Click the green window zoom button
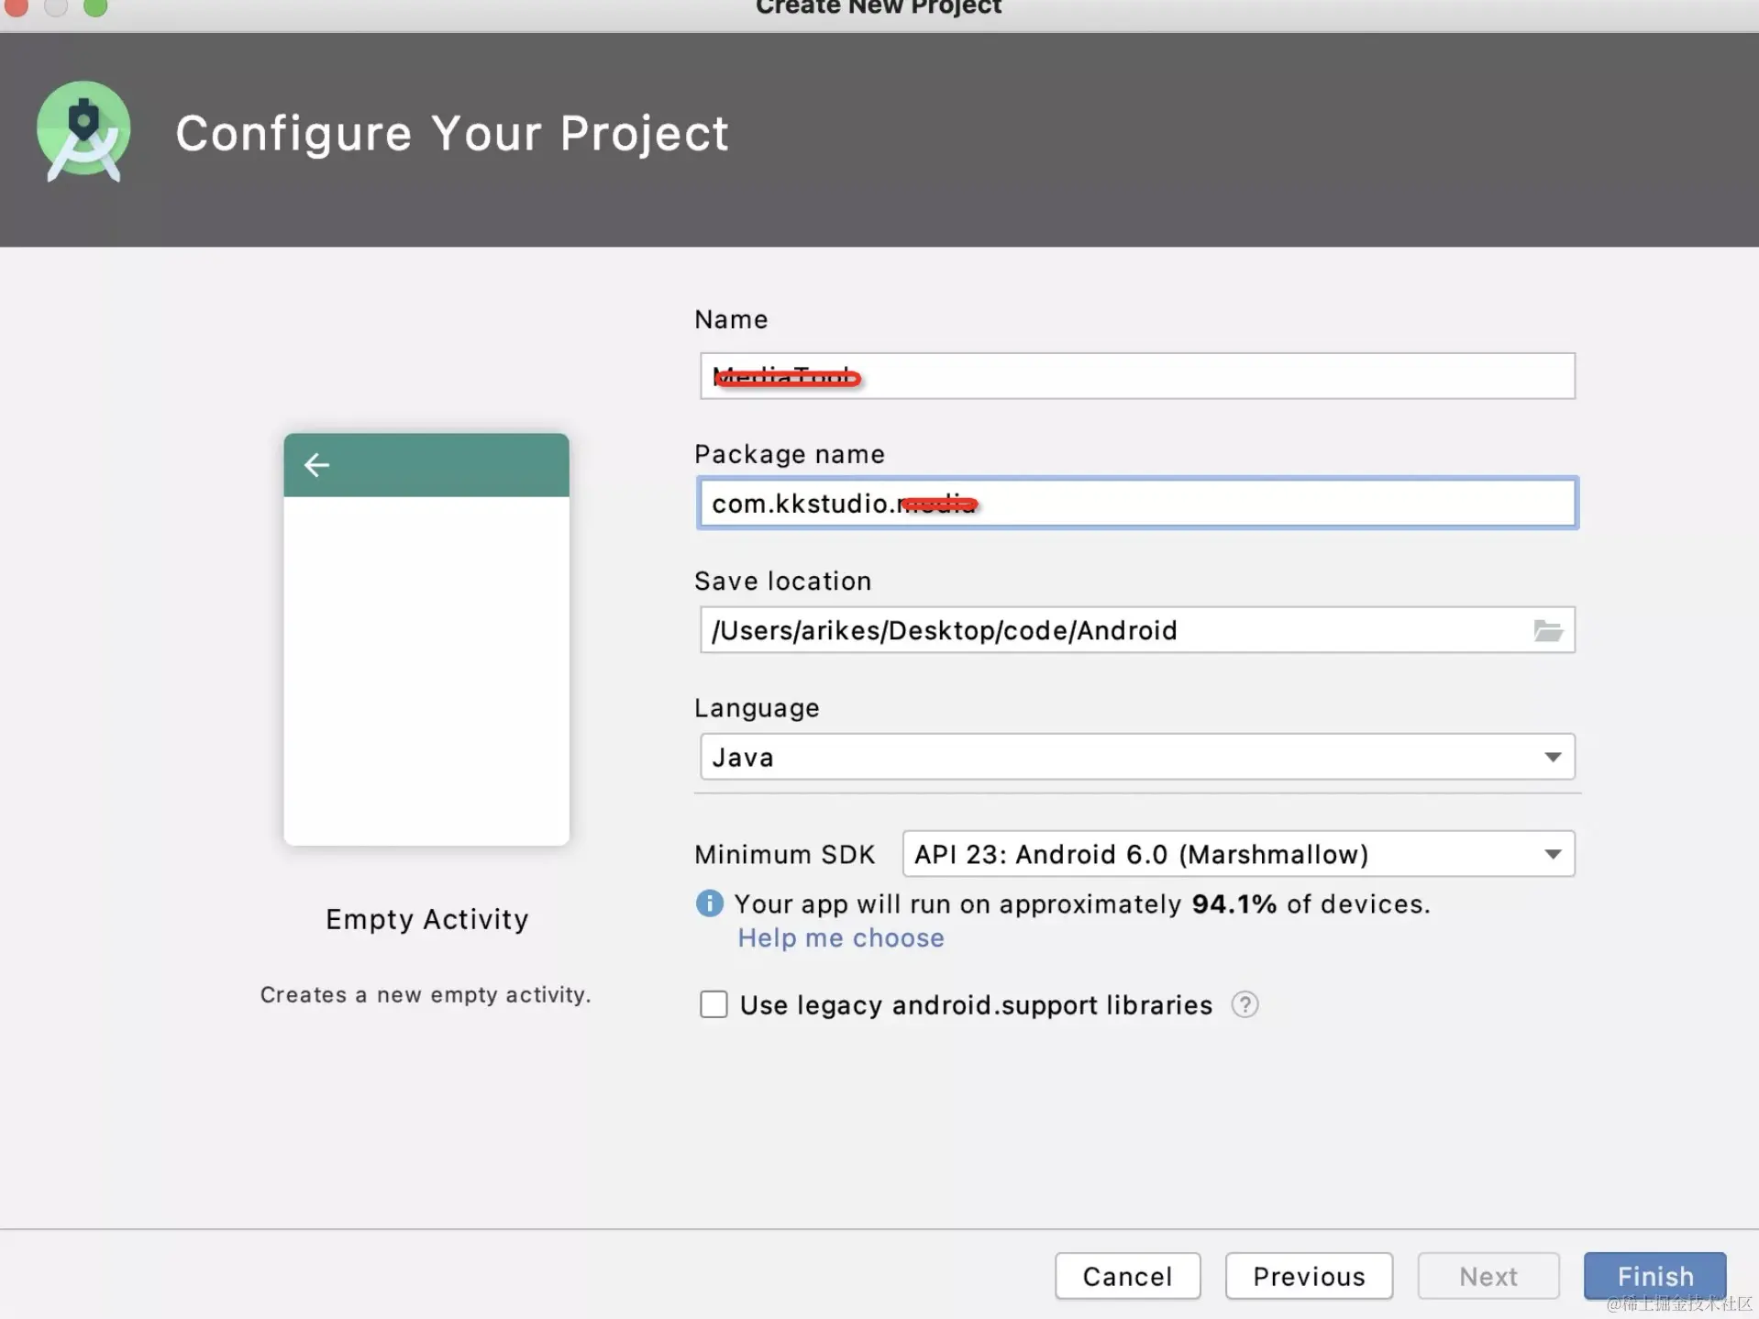 pos(95,7)
